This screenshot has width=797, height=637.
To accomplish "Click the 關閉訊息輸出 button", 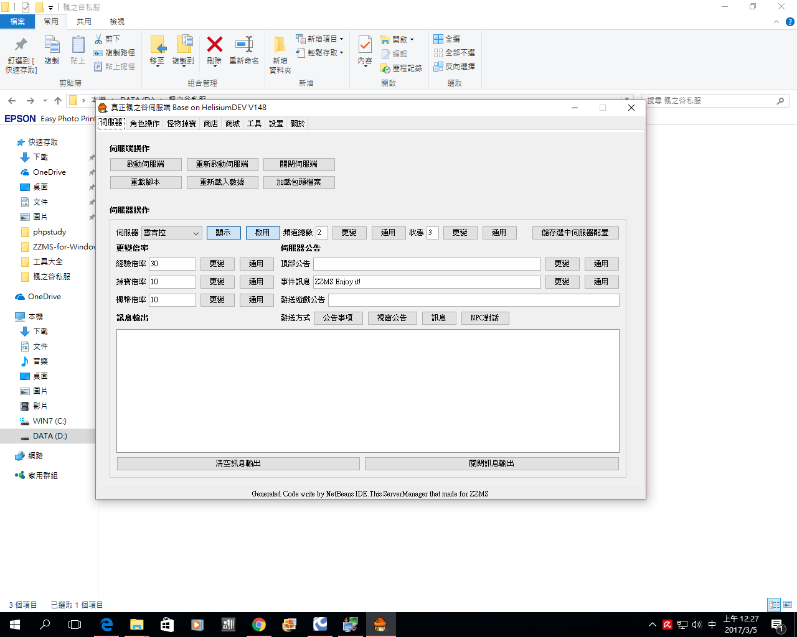I will [492, 463].
